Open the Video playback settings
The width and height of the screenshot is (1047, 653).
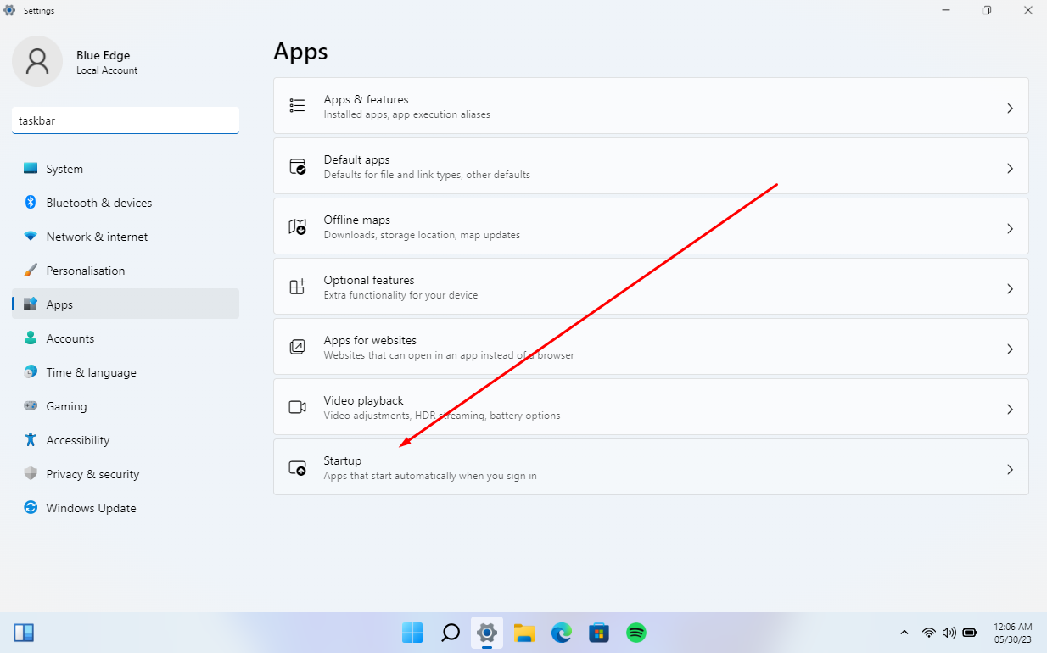[x=650, y=408]
